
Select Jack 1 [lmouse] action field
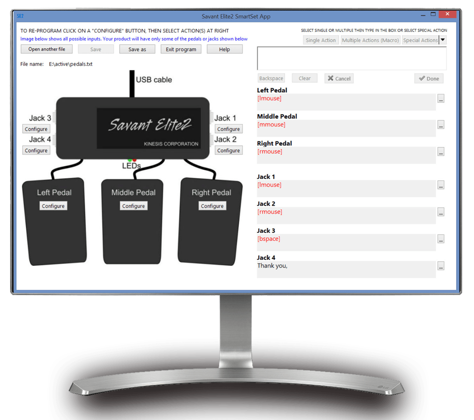346,188
